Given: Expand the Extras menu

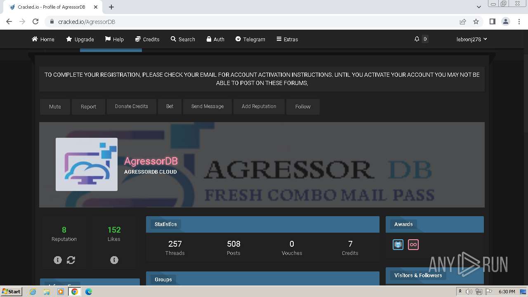Looking at the screenshot, I should pos(287,39).
